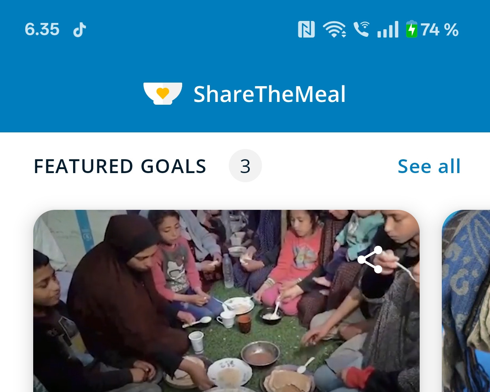490x392 pixels.
Task: Tap the NFC status icon
Action: 306,30
